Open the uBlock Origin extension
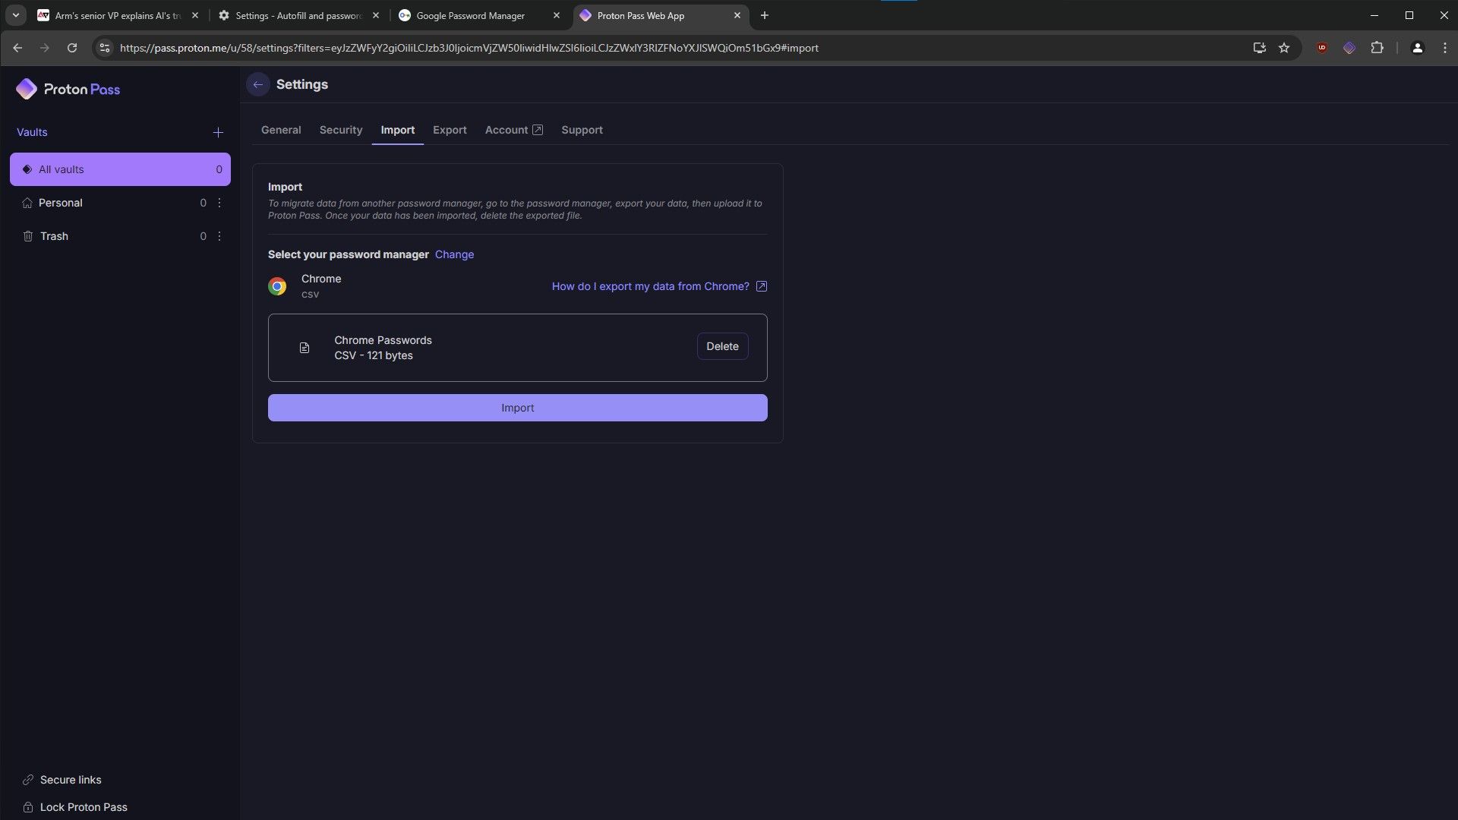The image size is (1458, 820). tap(1322, 48)
